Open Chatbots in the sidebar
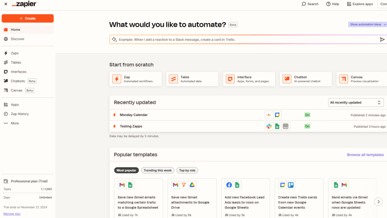Screen dimensions: 387x218 pos(28,81)
